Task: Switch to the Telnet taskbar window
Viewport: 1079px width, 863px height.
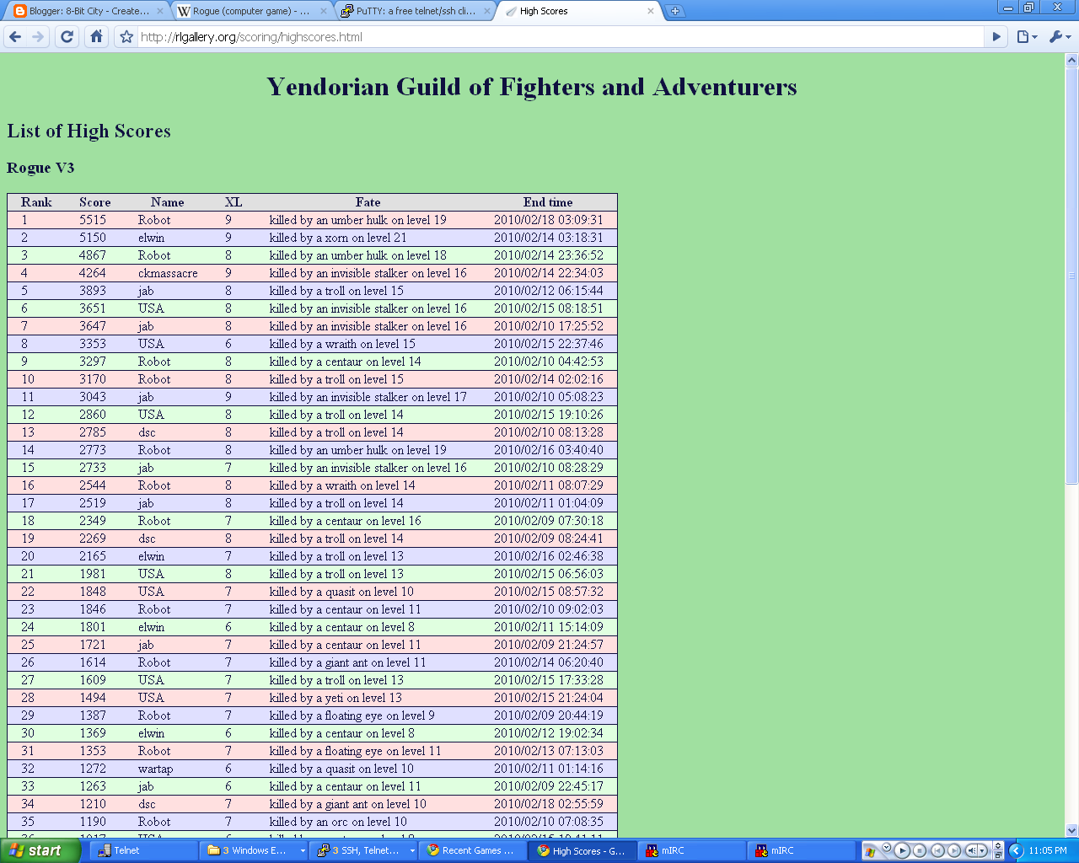Action: (x=144, y=850)
